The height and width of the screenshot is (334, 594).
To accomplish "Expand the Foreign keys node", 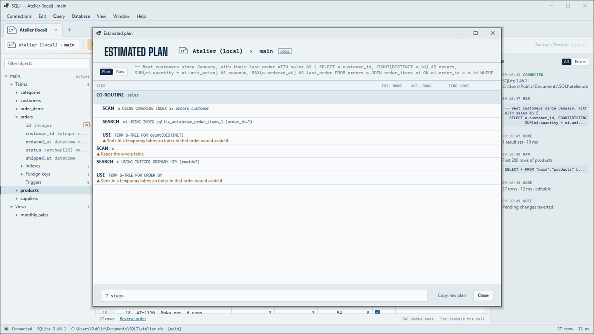I will [22, 174].
